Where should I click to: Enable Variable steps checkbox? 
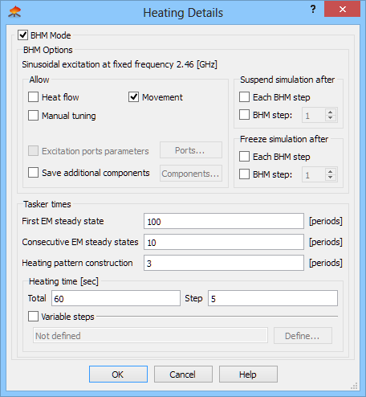click(33, 317)
